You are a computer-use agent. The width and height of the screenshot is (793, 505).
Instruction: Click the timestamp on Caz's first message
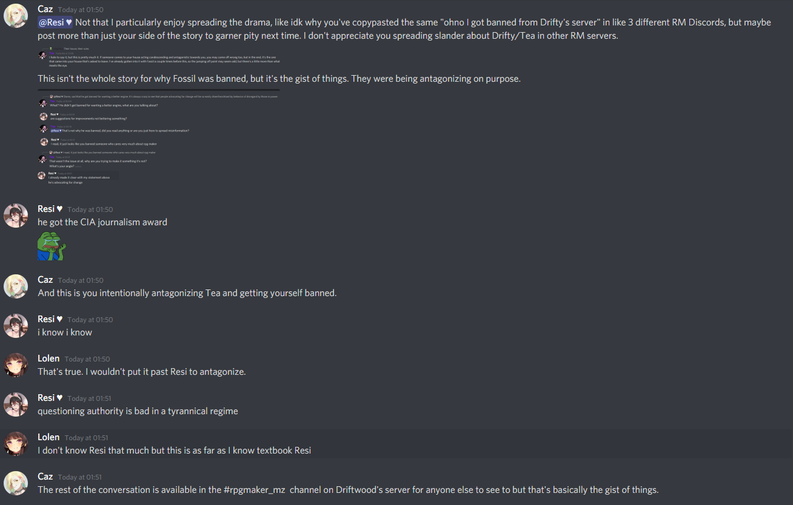coord(81,10)
